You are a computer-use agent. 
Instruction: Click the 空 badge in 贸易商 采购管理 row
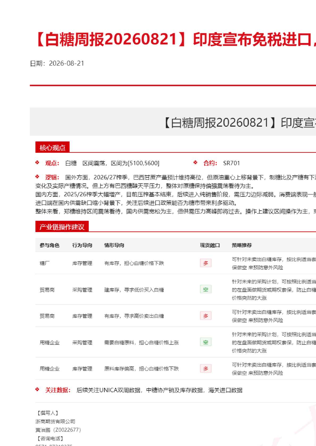tap(206, 289)
